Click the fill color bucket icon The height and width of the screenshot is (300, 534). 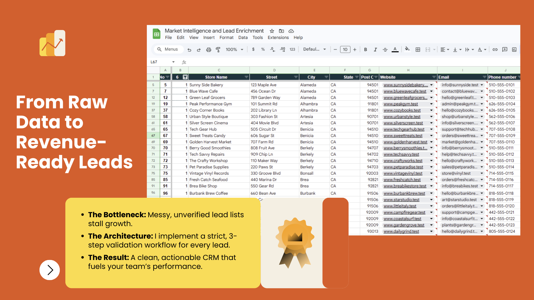point(407,49)
